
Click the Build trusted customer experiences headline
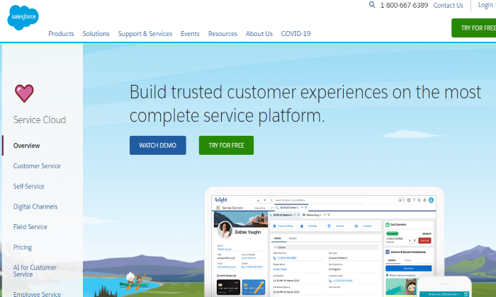coord(305,104)
